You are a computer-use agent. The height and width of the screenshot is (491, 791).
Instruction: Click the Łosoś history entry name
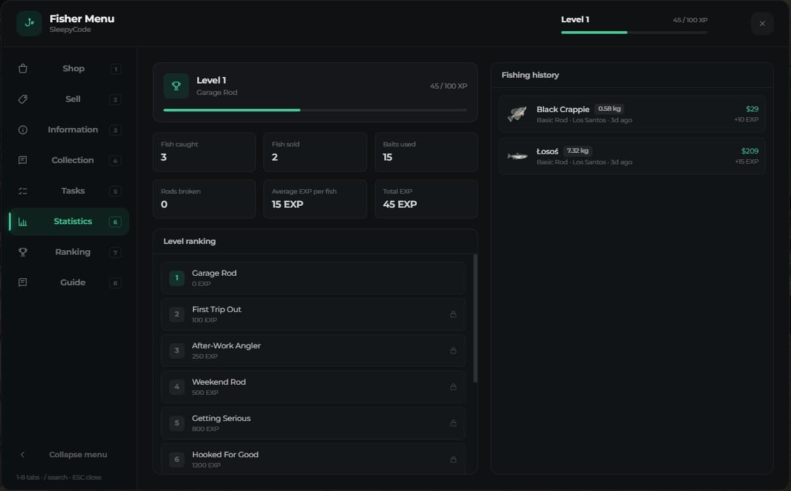(x=547, y=152)
